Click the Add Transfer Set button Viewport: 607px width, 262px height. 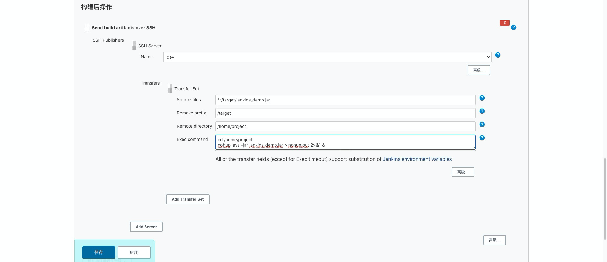coord(188,199)
